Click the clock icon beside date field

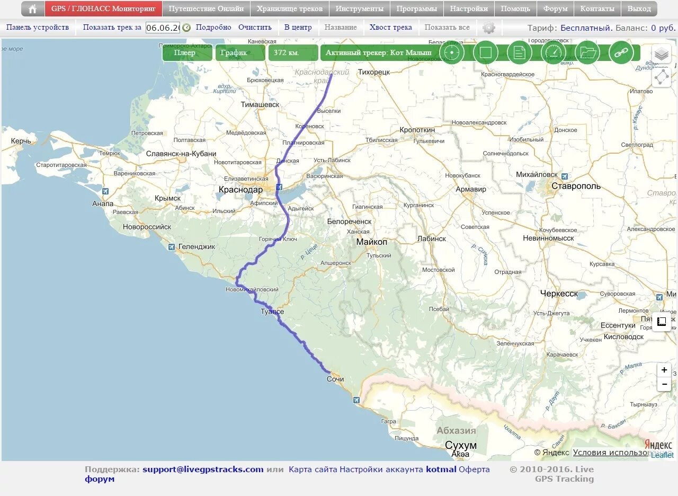click(x=186, y=28)
